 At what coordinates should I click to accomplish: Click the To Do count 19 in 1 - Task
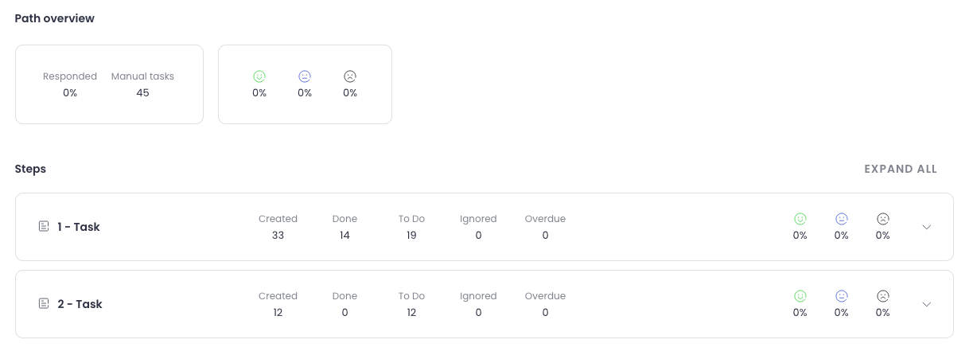[x=411, y=236]
